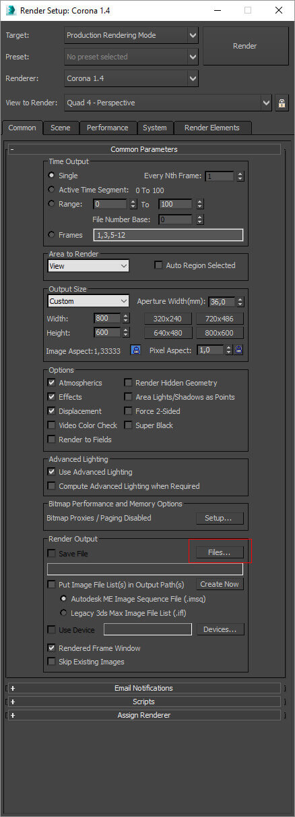This screenshot has height=817, width=295.
Task: Uncheck the Atmospherics option
Action: tap(52, 383)
